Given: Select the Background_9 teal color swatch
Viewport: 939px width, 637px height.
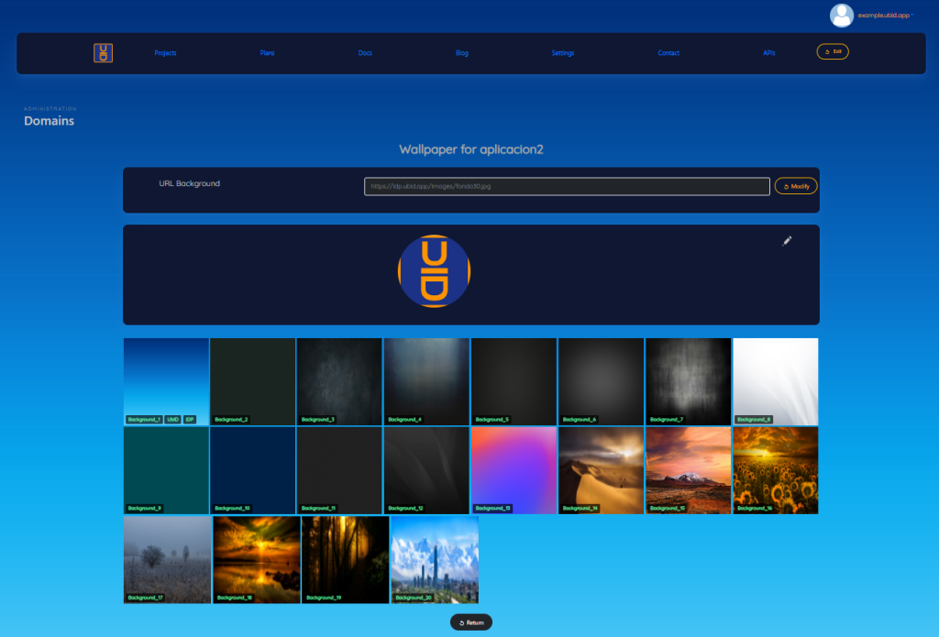Looking at the screenshot, I should (166, 470).
